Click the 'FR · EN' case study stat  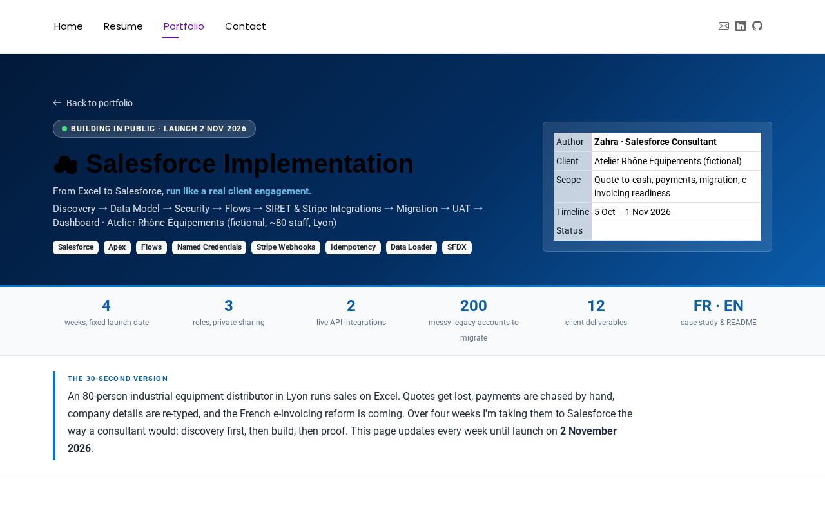pos(719,313)
